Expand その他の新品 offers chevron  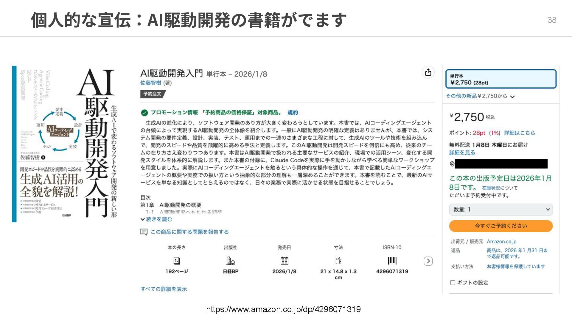512,97
